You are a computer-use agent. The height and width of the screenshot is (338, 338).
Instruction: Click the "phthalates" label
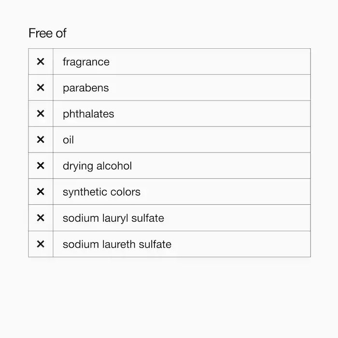pos(88,114)
